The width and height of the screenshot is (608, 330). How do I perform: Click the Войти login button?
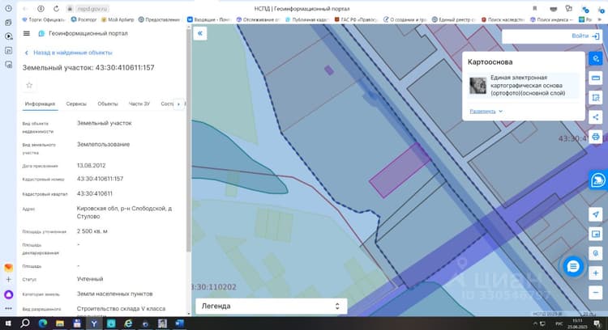tap(585, 36)
